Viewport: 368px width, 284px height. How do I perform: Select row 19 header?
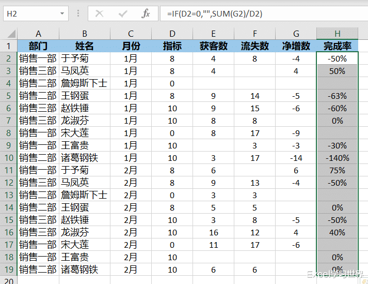(x=9, y=270)
